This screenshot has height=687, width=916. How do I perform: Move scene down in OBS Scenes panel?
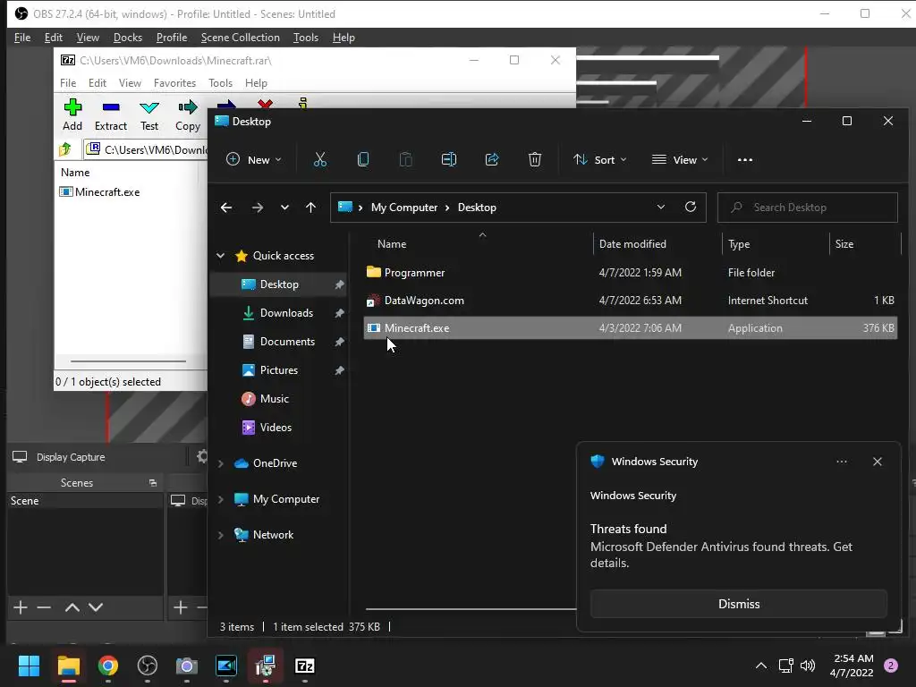point(96,607)
